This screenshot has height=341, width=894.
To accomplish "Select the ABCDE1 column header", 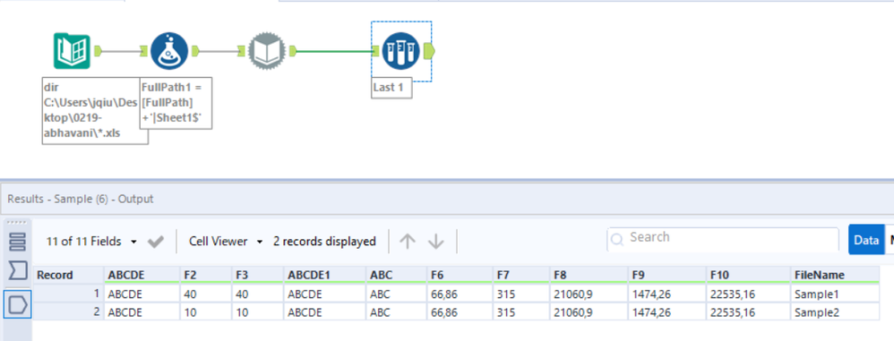I will coord(324,275).
